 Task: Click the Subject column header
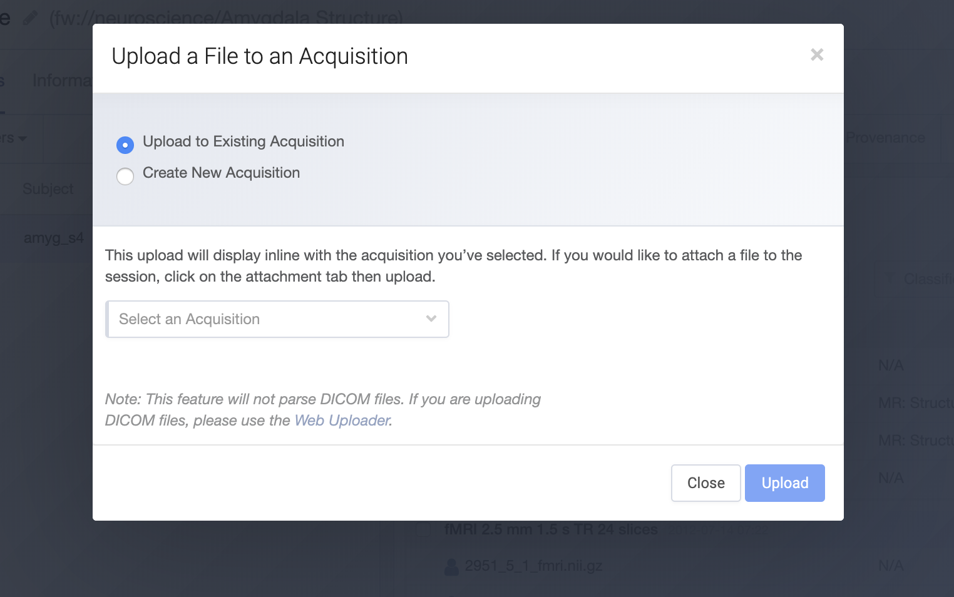[x=48, y=188]
